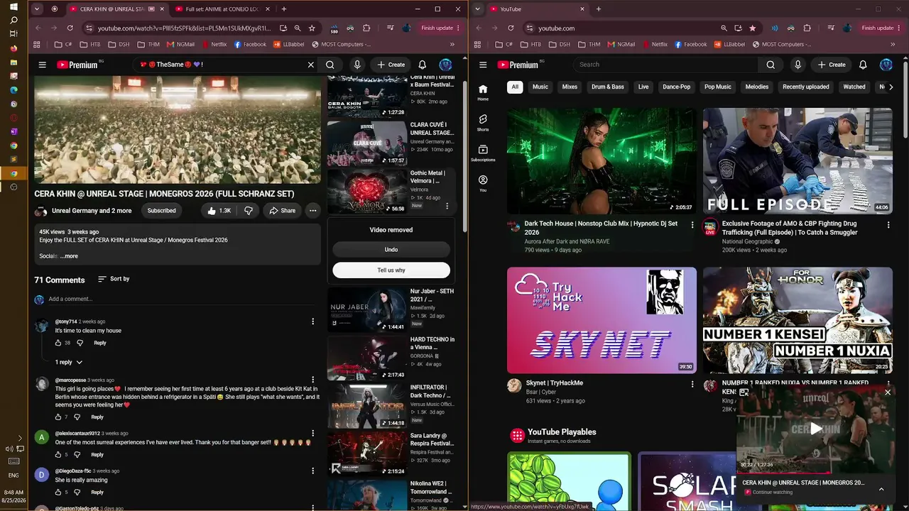
Task: Like the comment by @tony714
Action: pyautogui.click(x=58, y=343)
